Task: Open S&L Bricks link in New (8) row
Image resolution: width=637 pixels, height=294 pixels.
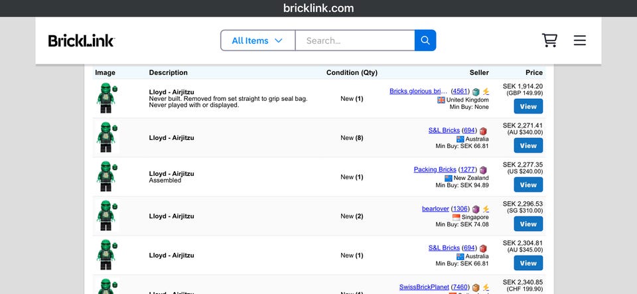Action: point(444,130)
